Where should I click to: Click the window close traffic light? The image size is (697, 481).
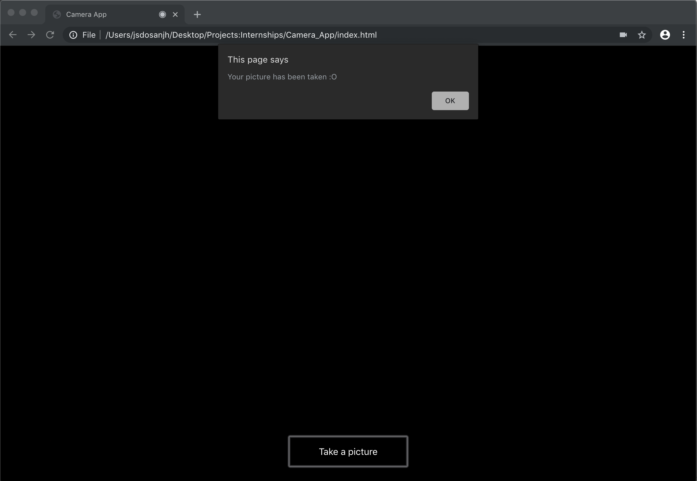point(11,12)
